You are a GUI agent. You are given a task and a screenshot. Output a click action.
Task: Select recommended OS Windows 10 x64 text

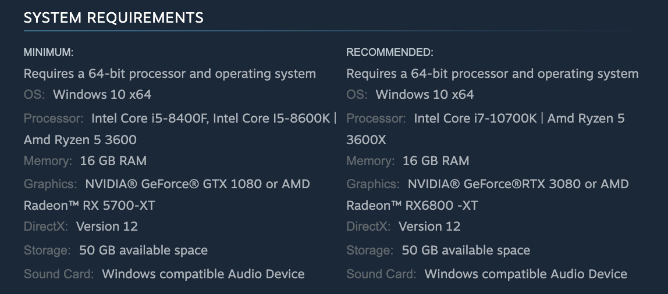425,94
